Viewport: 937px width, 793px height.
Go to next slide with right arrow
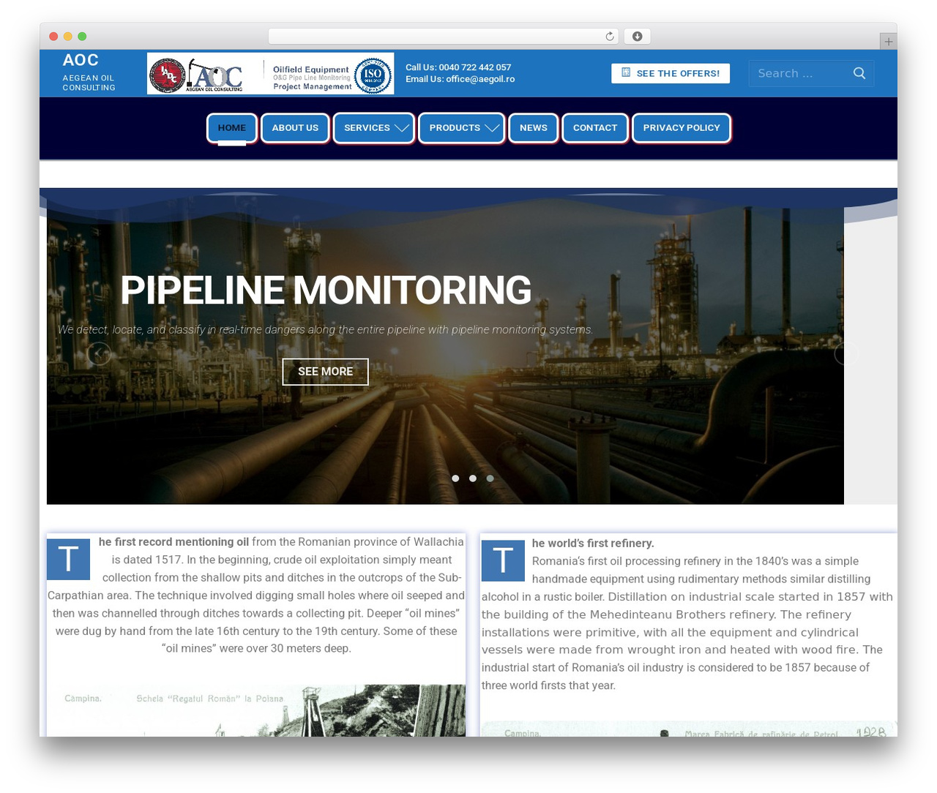click(x=846, y=353)
